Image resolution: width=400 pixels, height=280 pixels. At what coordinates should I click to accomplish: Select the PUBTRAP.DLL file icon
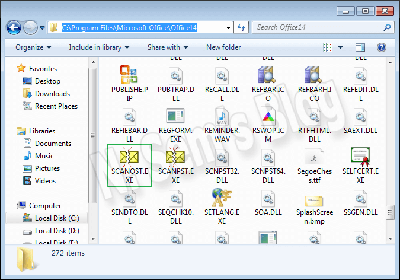tap(175, 75)
